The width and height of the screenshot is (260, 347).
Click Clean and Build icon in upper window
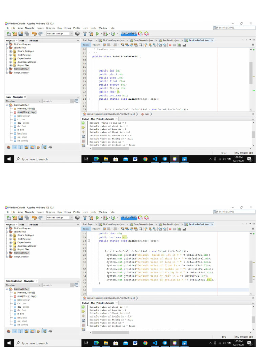(x=91, y=34)
